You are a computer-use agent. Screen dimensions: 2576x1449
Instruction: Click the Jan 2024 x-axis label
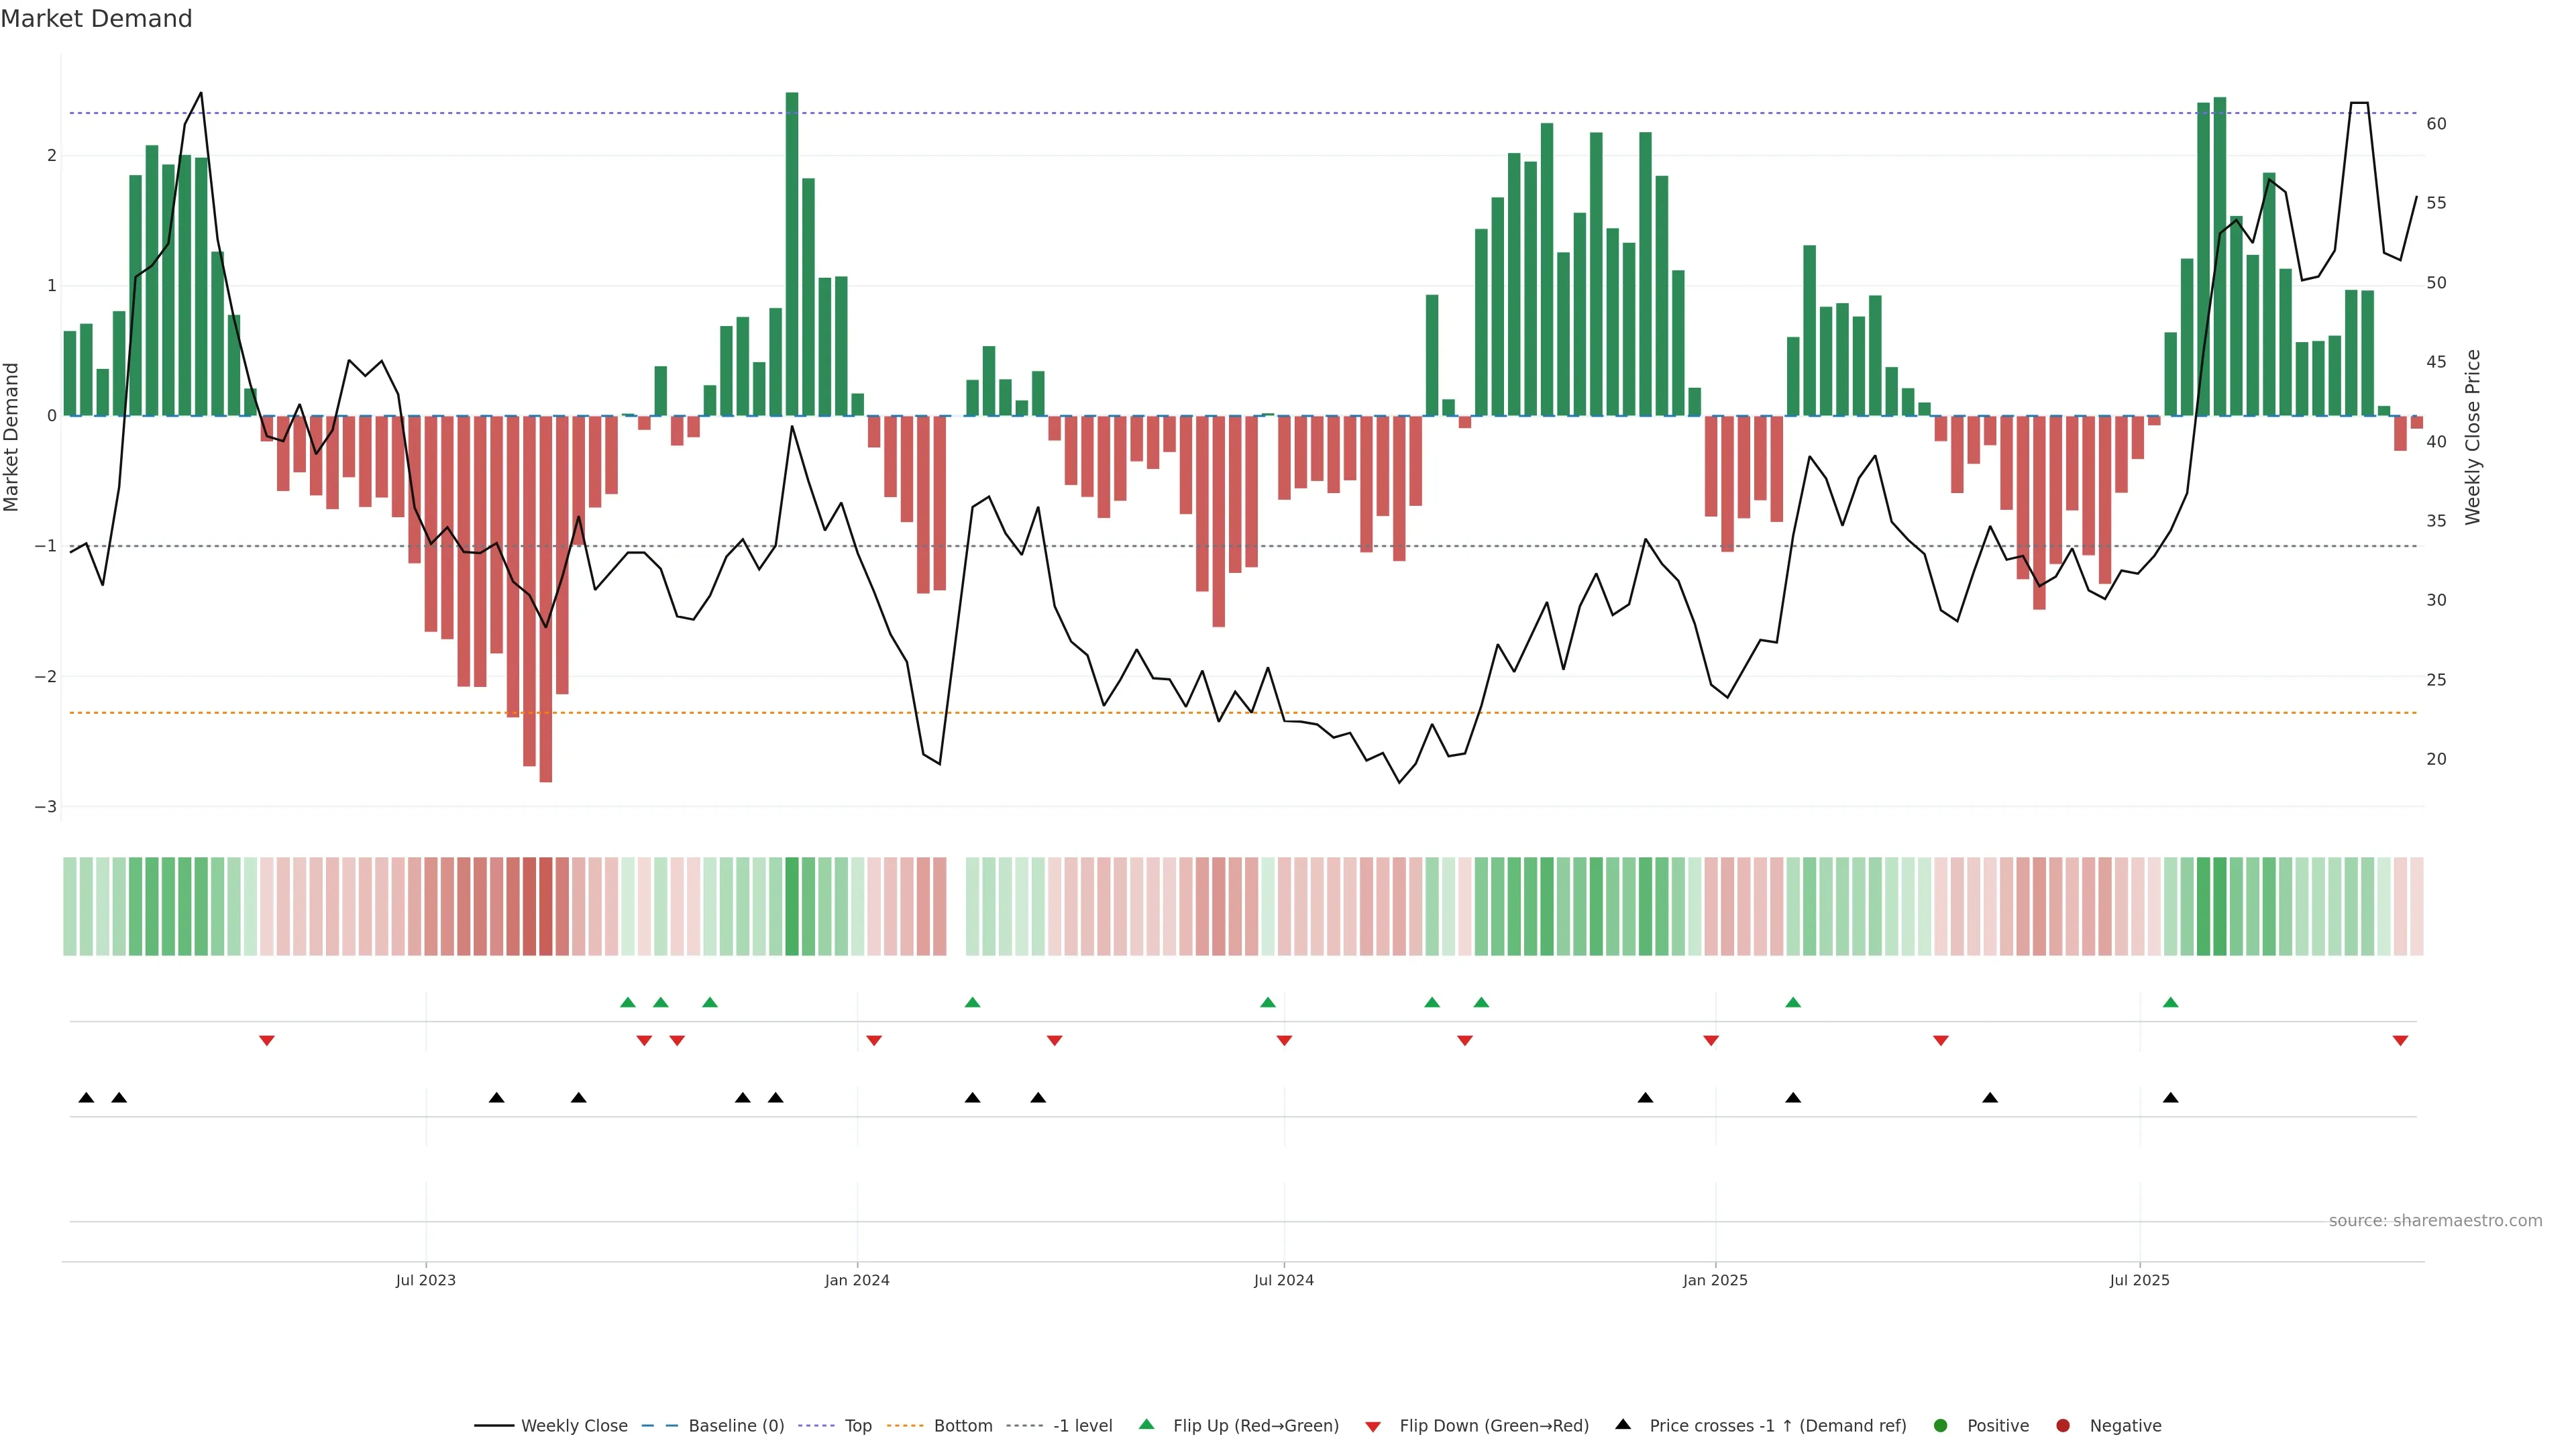tap(857, 1280)
